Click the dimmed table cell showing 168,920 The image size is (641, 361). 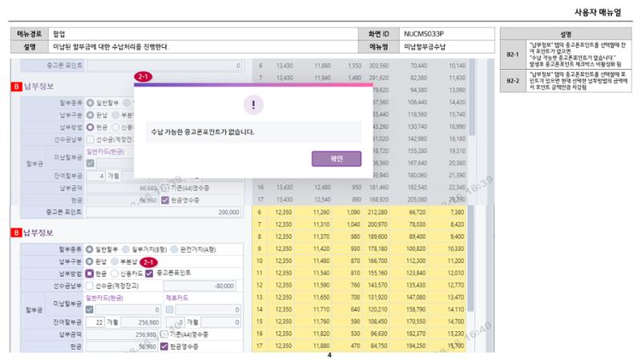(378, 200)
